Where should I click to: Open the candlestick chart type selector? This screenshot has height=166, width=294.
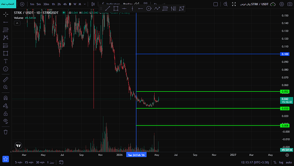93,4
